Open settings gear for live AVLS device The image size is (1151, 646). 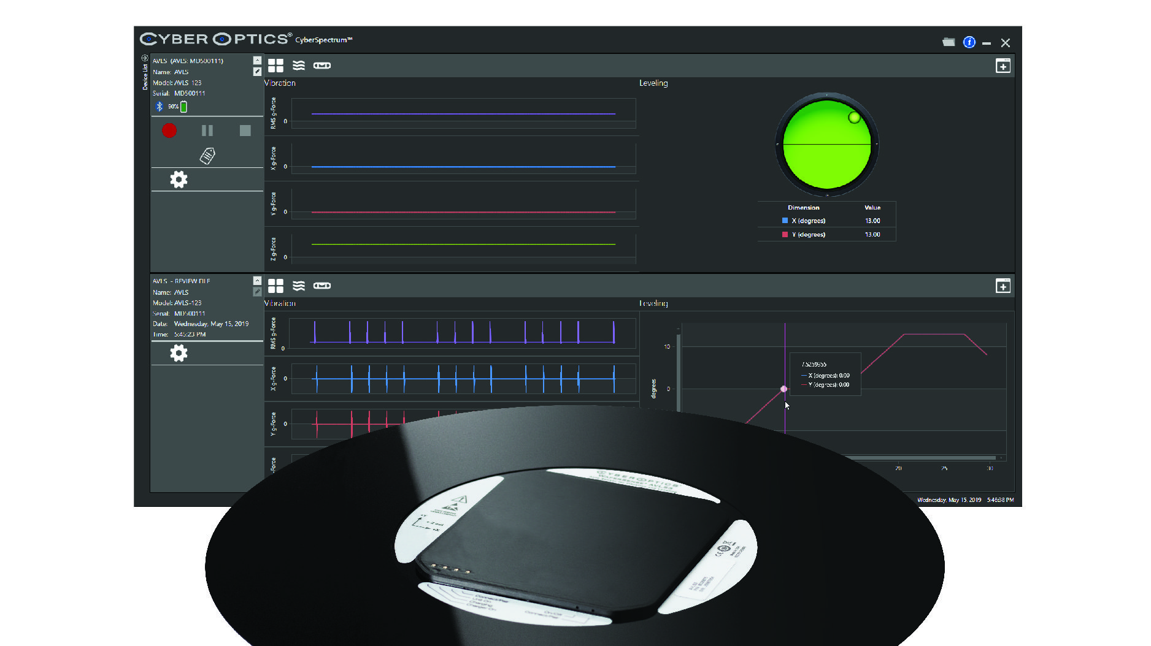pos(179,180)
